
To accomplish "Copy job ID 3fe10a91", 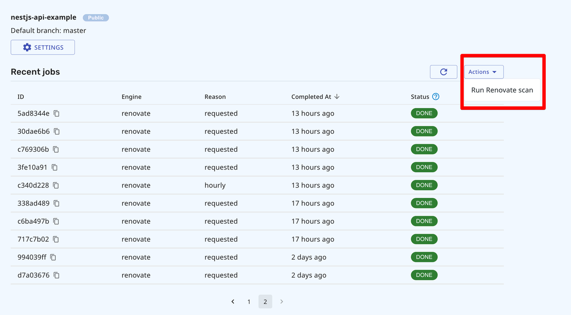I will coord(55,167).
